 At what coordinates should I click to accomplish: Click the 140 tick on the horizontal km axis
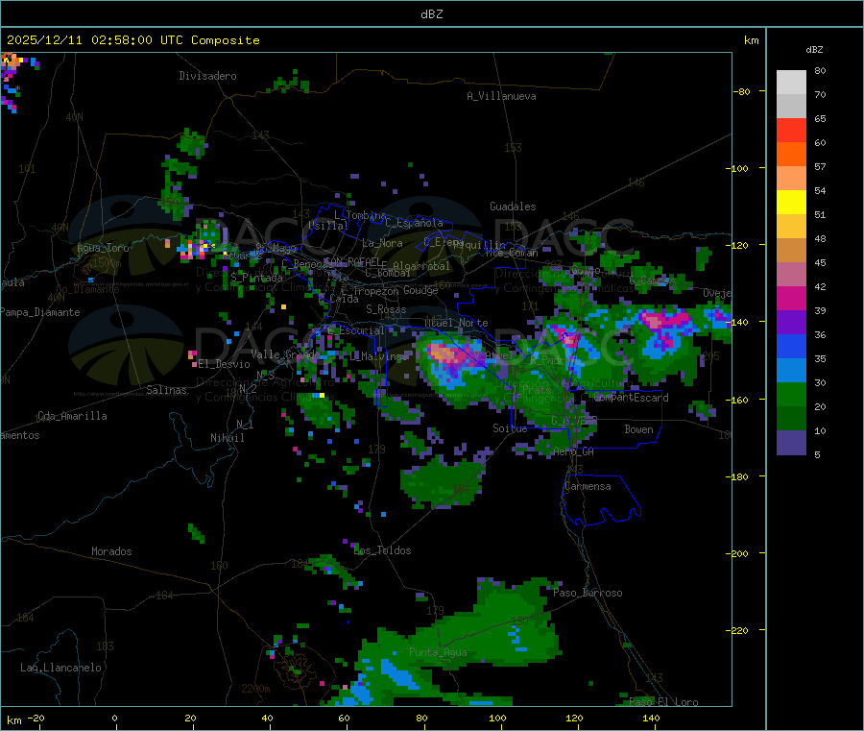[651, 718]
